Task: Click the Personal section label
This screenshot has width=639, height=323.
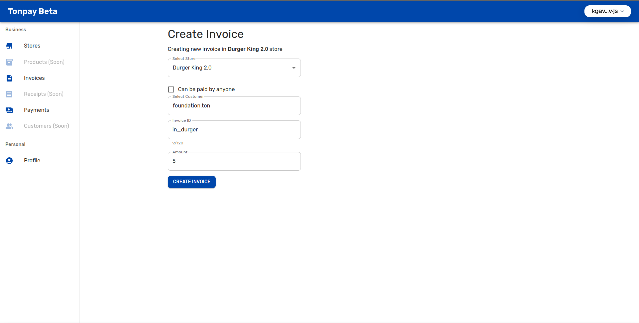Action: coord(15,144)
